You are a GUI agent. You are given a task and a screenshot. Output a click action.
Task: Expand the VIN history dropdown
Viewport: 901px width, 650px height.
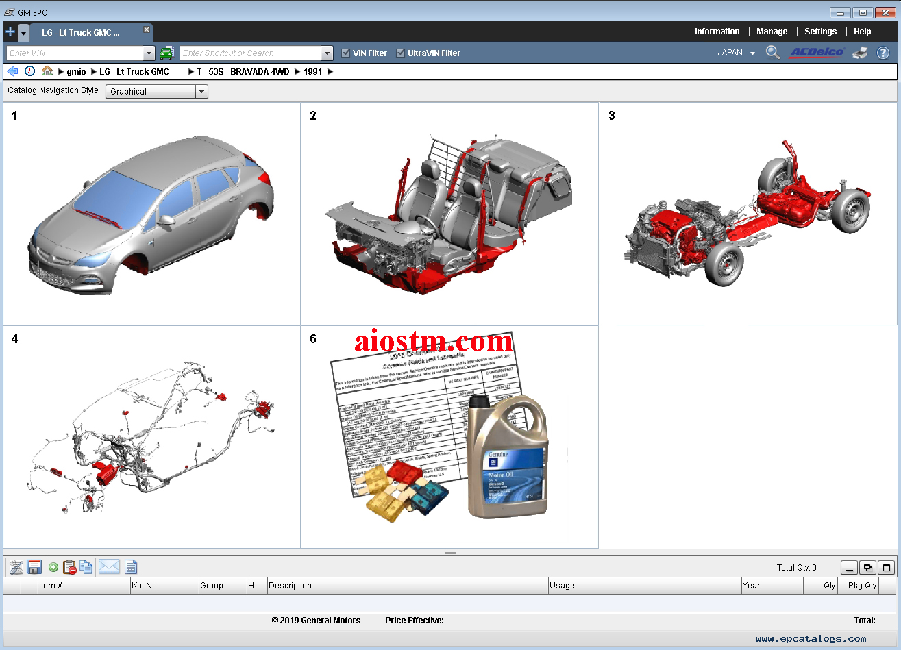tap(149, 53)
